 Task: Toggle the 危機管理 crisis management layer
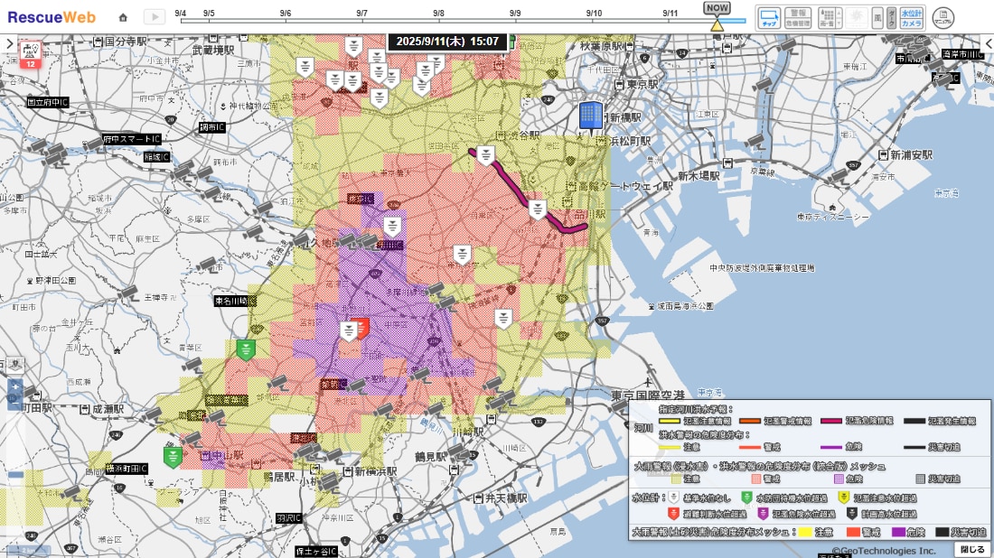click(798, 23)
